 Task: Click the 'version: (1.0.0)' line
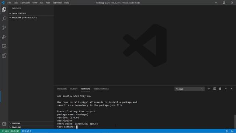[68, 117]
